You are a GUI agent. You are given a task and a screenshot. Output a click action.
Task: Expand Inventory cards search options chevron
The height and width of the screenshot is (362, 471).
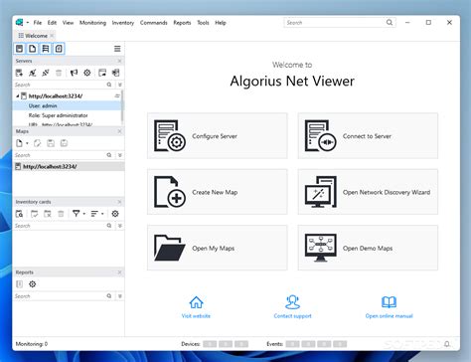click(120, 226)
